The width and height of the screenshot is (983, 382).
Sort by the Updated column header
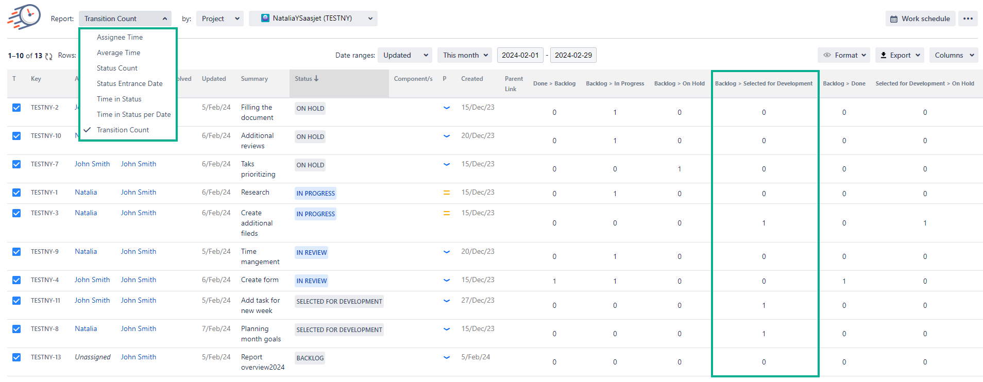point(214,79)
